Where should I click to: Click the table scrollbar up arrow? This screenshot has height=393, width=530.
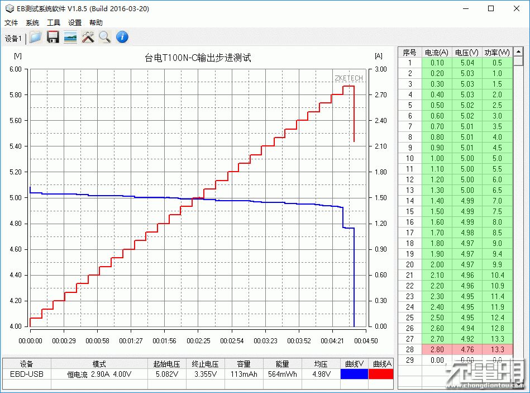pos(518,52)
